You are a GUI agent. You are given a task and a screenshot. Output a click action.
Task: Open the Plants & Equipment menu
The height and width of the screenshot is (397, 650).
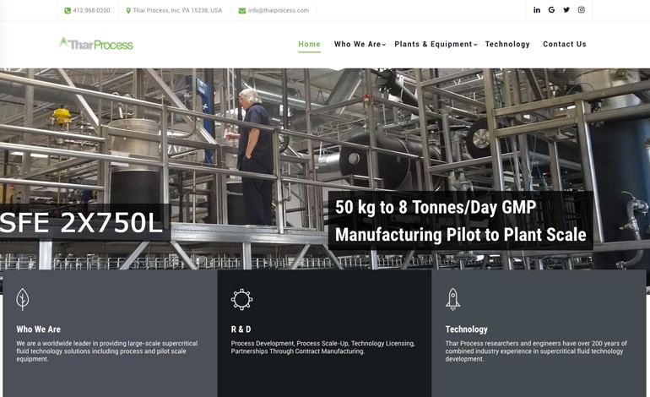click(433, 44)
